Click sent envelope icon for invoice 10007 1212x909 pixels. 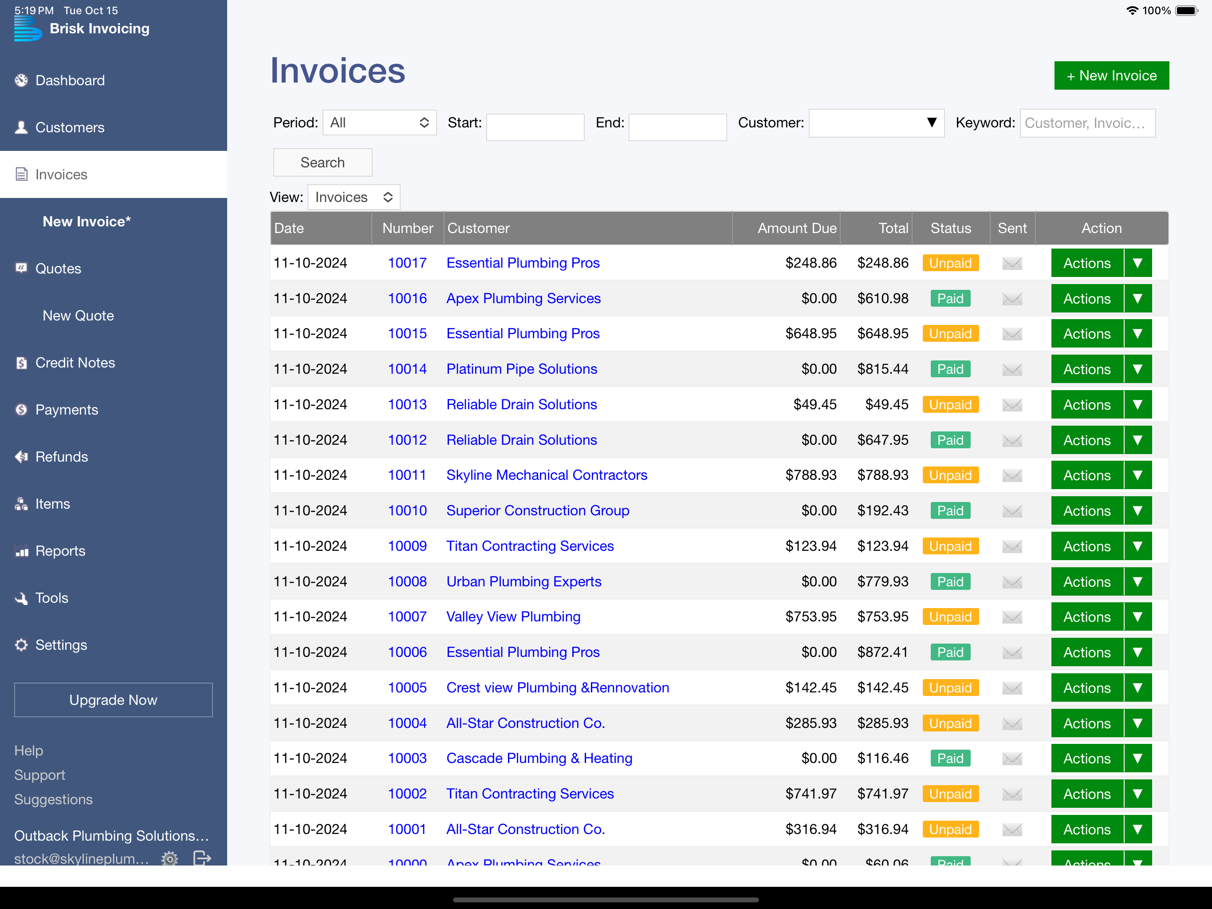1012,617
